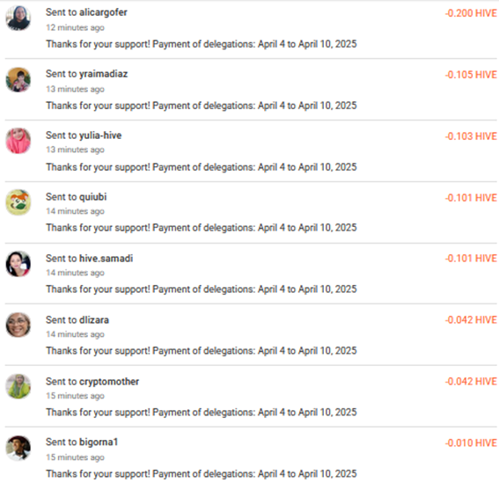This screenshot has height=483, width=499.
Task: Select the -0.105 HIVE transfer amount
Action: click(471, 75)
